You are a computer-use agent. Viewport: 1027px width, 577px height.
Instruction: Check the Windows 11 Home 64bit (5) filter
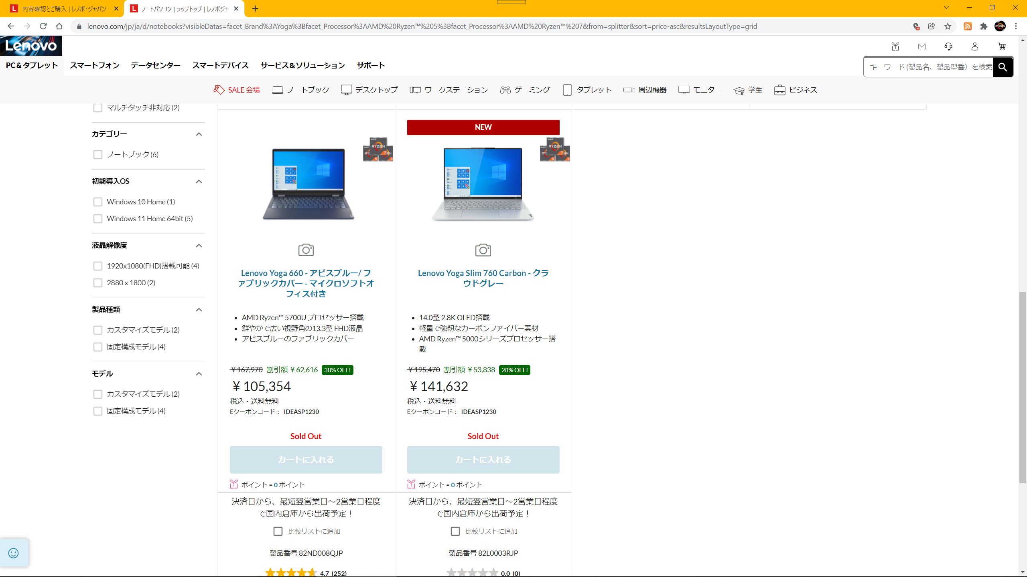pos(98,219)
